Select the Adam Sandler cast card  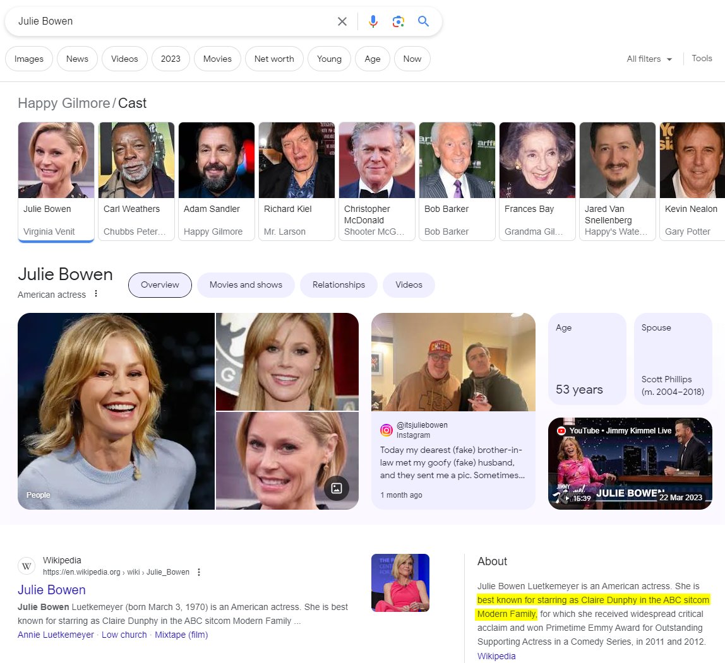(217, 182)
